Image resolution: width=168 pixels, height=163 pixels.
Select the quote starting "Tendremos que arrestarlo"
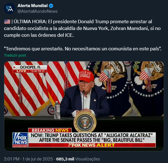click(x=83, y=49)
